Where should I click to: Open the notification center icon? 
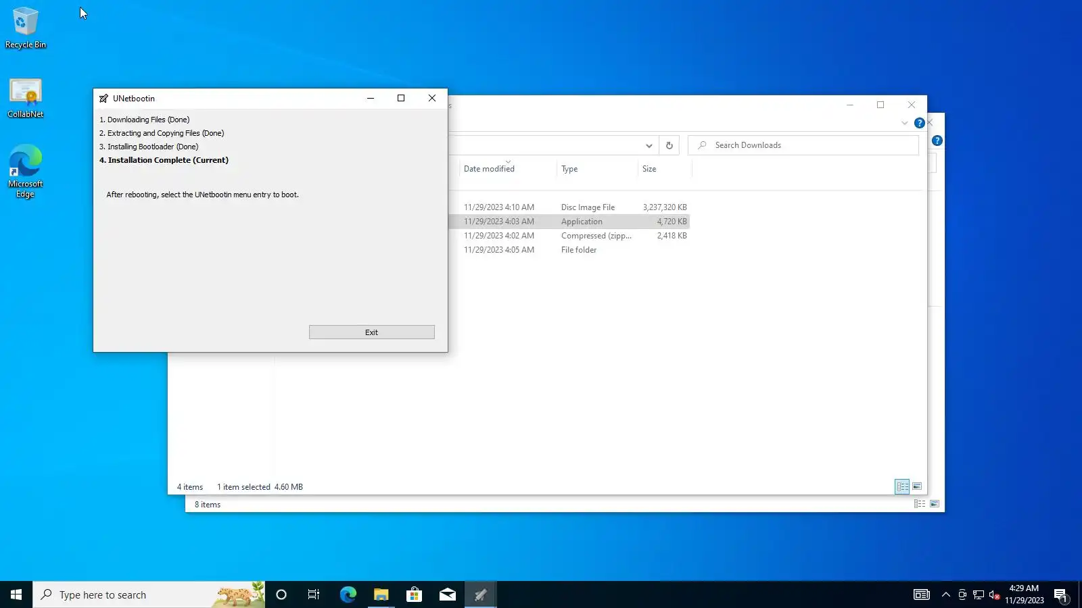pos(1061,594)
